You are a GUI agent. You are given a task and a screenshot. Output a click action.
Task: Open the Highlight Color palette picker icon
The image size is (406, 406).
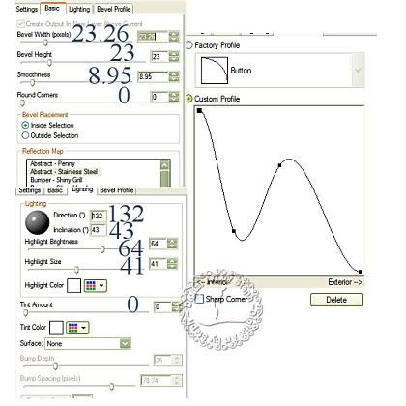[96, 285]
